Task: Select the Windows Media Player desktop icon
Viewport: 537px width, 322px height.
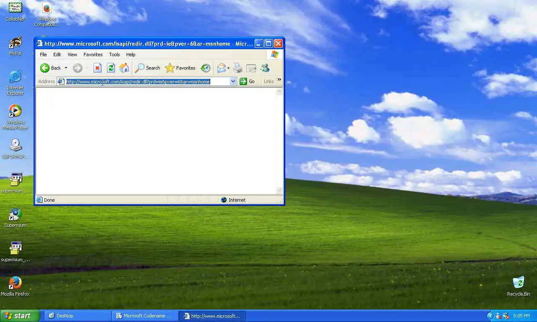Action: click(x=16, y=117)
